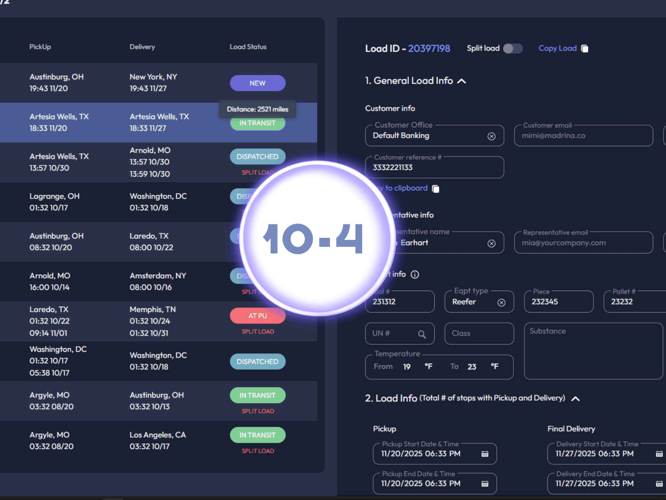Image resolution: width=666 pixels, height=500 pixels.
Task: Click the copy to clipboard icon below reference number
Action: pyautogui.click(x=436, y=189)
